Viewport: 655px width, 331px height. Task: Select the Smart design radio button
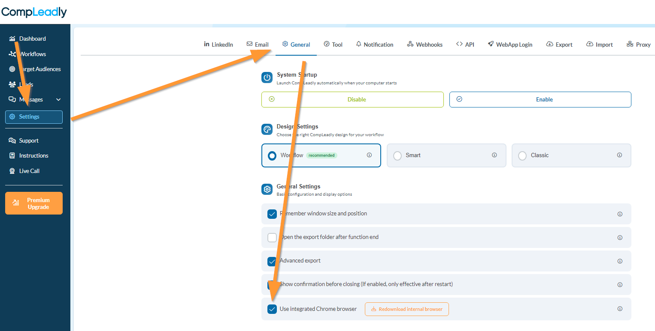(397, 155)
